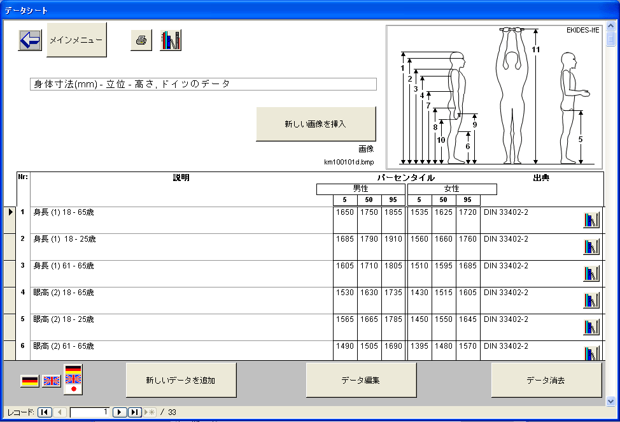This screenshot has width=620, height=422.
Task: Click the body dimensions diagram image
Action: click(494, 96)
